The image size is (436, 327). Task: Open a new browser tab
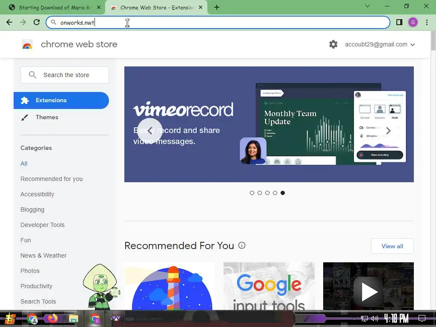[x=217, y=8]
